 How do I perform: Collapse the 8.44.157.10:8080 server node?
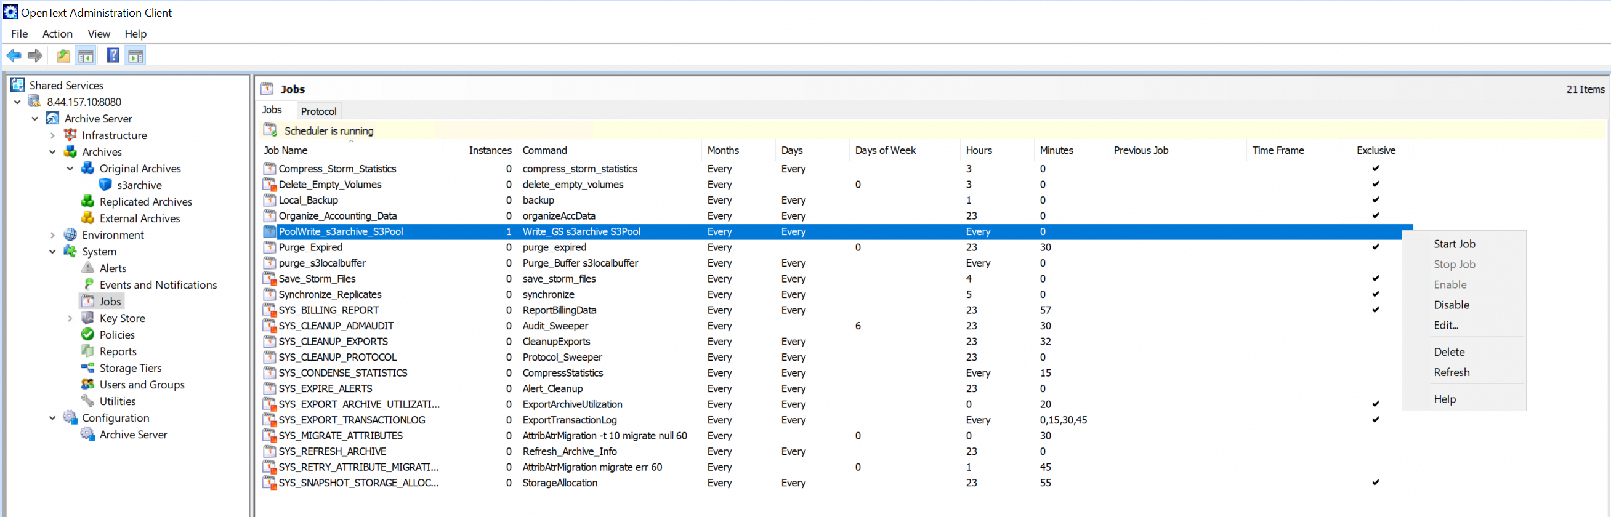(17, 102)
